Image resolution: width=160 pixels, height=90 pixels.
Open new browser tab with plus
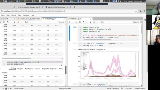(74, 7)
